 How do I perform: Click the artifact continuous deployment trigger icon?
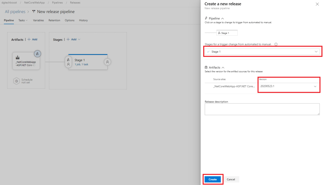[37, 54]
